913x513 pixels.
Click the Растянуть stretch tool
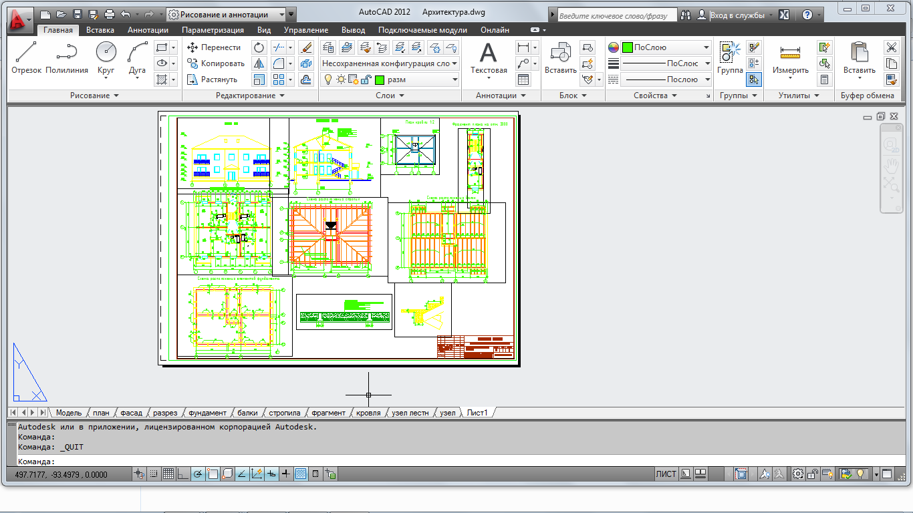click(x=212, y=79)
